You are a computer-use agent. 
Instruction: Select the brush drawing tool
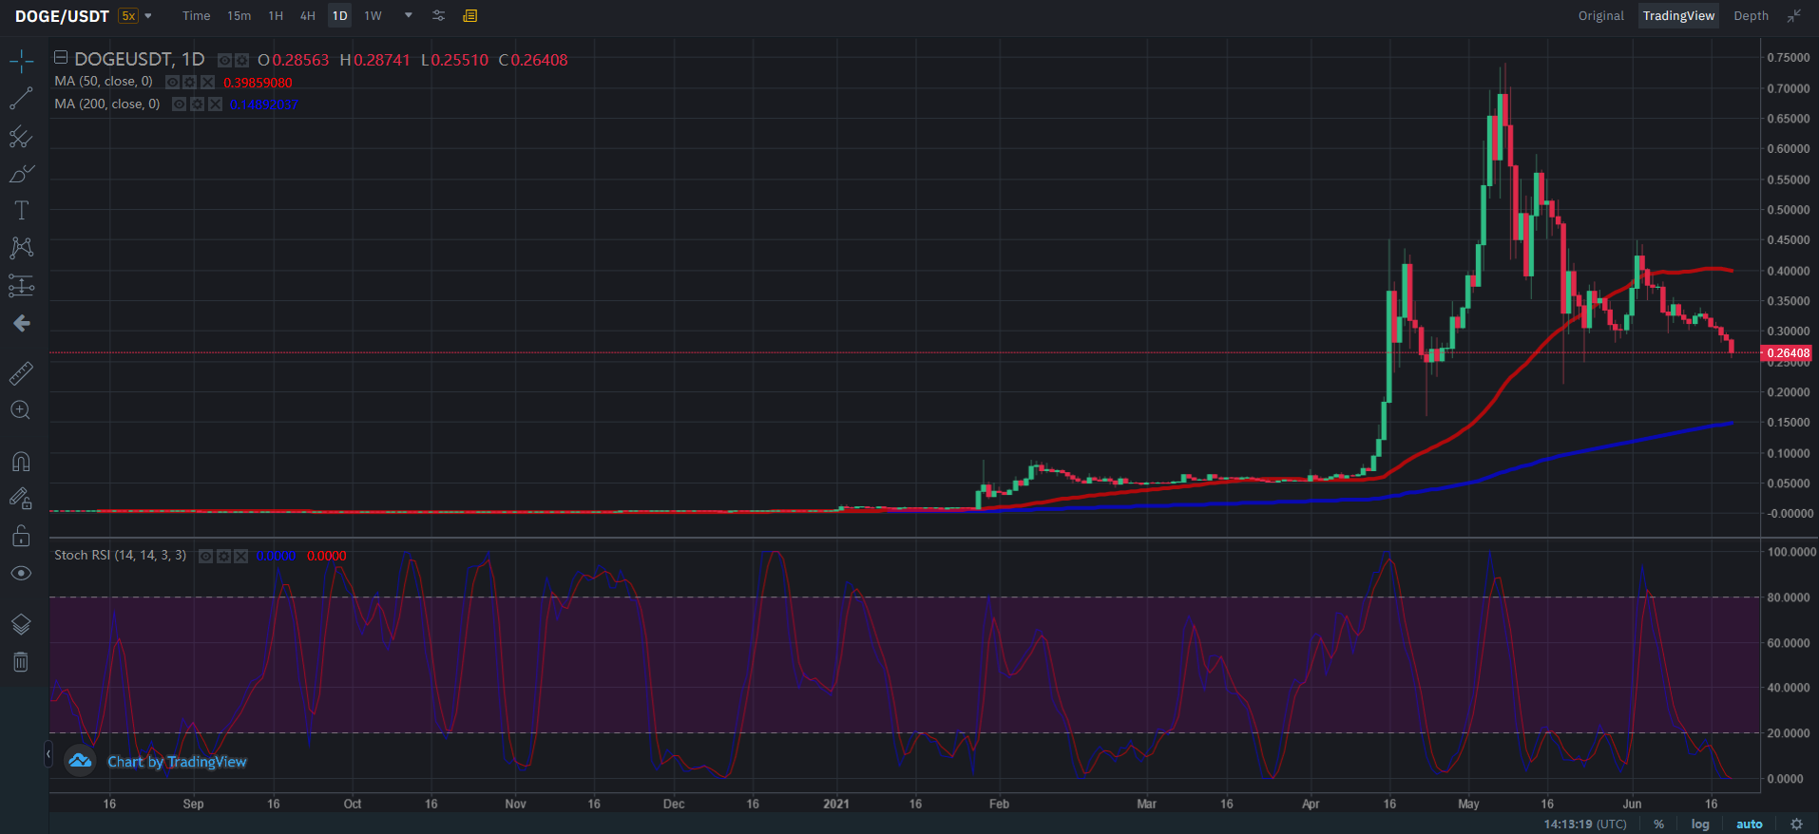click(21, 174)
